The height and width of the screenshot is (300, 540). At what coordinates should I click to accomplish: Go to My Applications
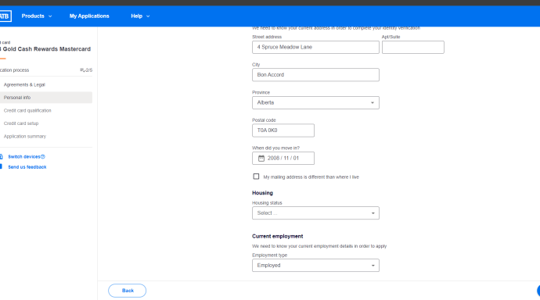[x=89, y=16]
